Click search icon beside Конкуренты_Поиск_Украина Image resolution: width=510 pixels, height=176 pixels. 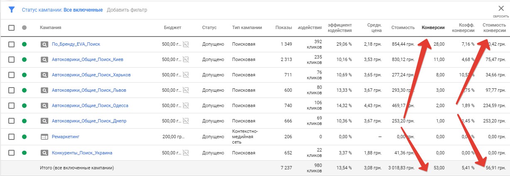point(44,153)
